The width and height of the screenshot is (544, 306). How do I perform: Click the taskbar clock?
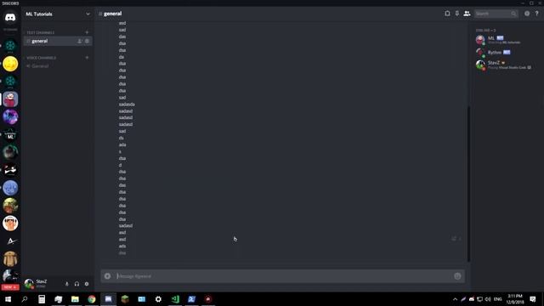tap(515, 299)
